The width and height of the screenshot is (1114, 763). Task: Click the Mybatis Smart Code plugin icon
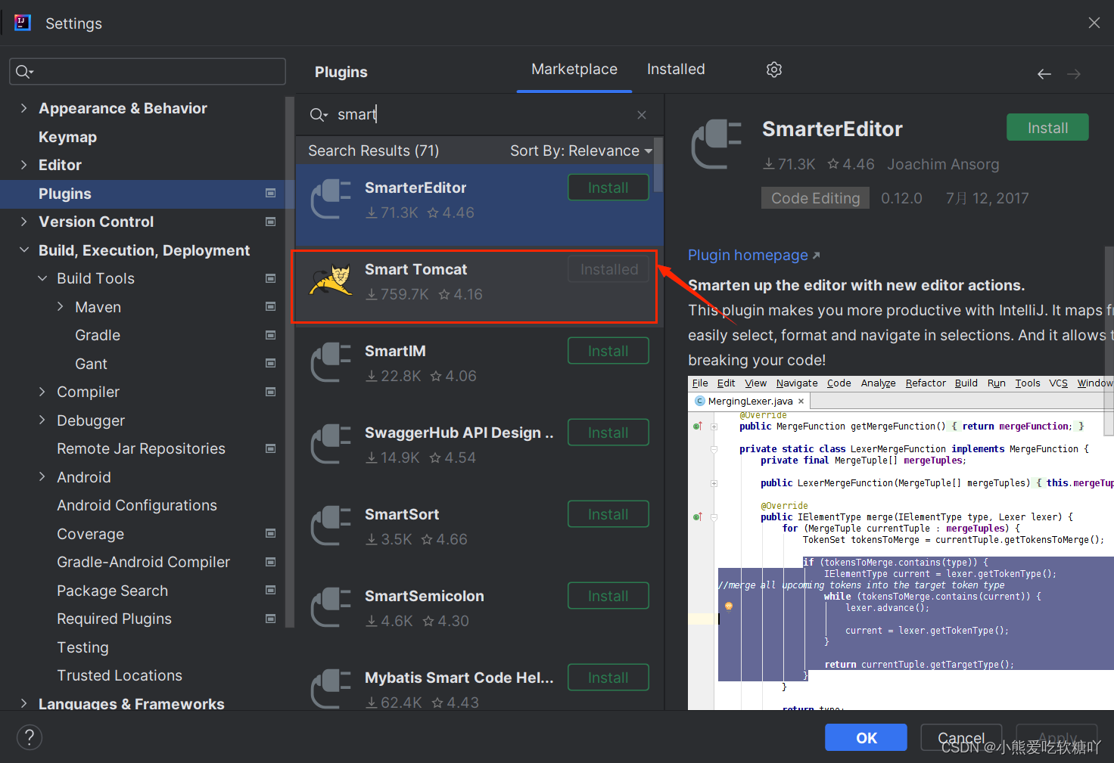[x=331, y=688]
